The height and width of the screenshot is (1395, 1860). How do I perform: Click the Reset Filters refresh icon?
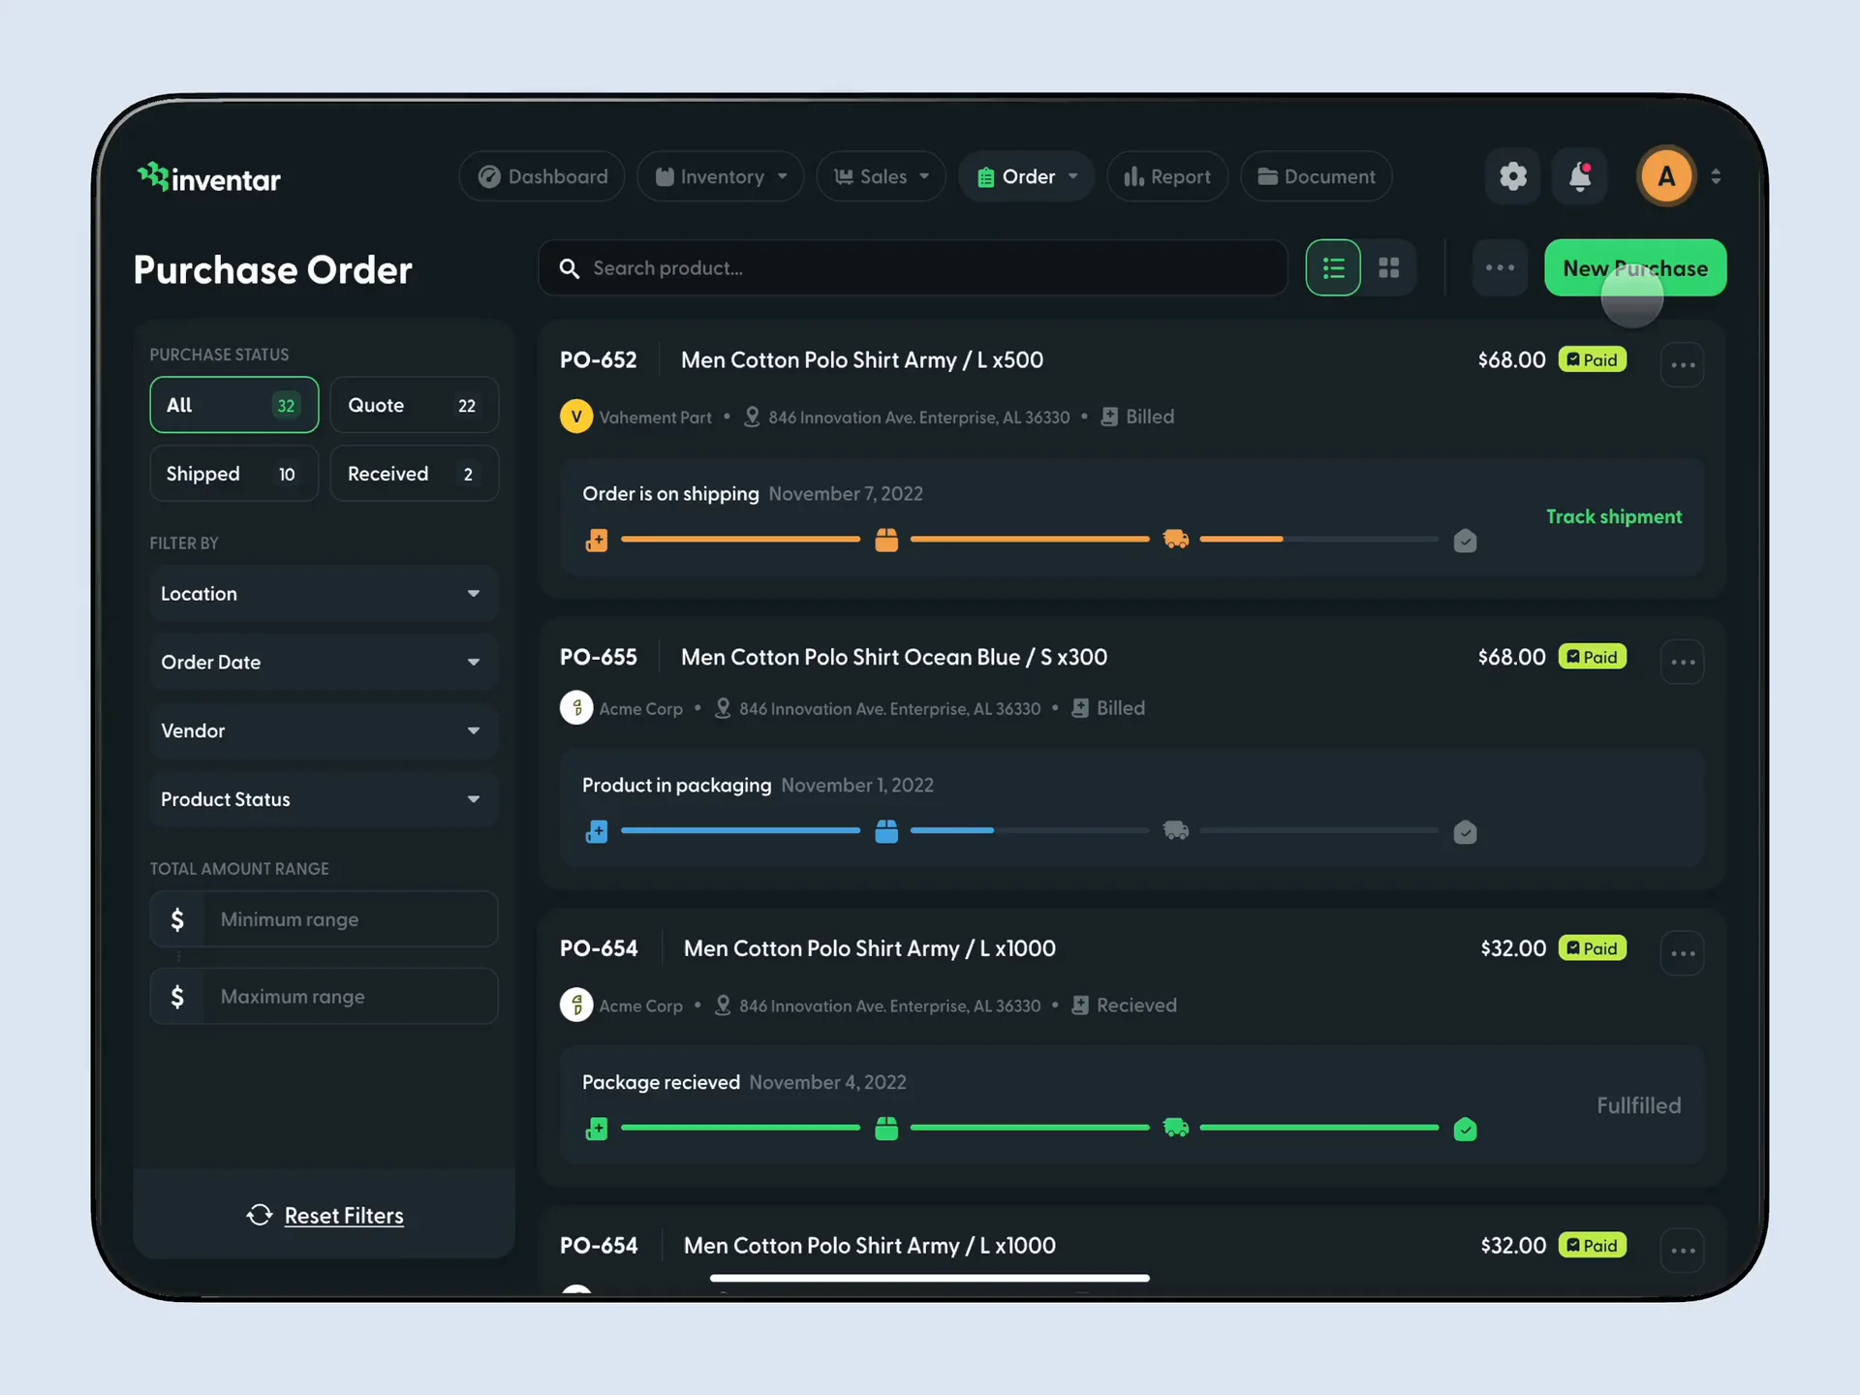coord(260,1215)
